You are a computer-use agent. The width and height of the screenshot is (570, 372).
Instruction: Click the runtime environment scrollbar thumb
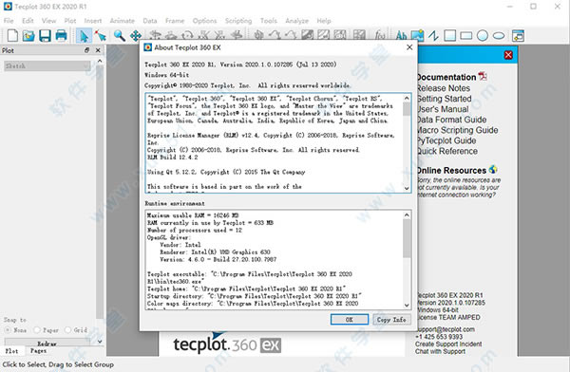tap(407, 238)
